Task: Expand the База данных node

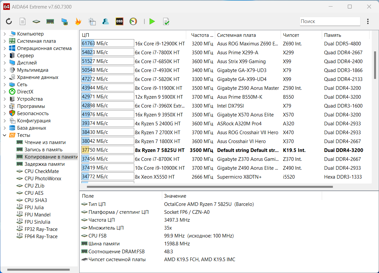Action: (5, 128)
